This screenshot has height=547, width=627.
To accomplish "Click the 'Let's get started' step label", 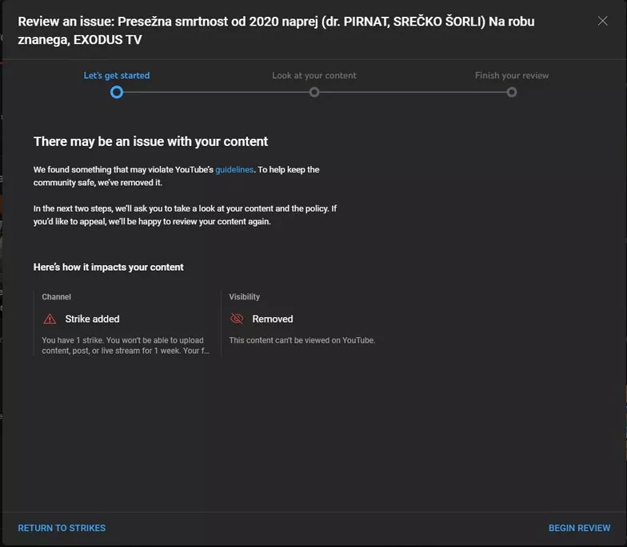I will tap(117, 76).
